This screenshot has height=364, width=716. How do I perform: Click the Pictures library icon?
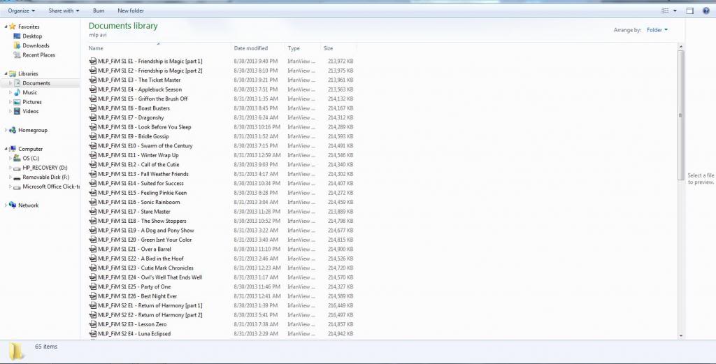[x=17, y=102]
